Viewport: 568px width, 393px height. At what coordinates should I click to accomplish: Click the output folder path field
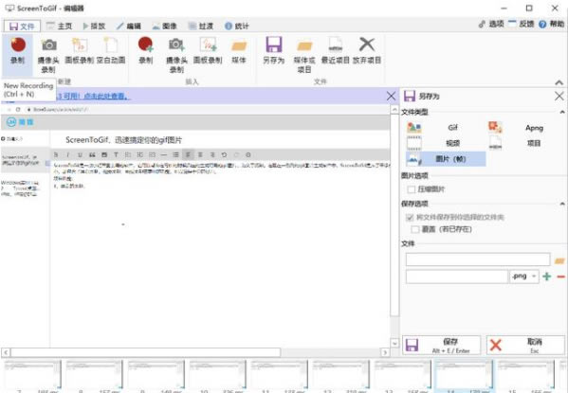point(478,259)
